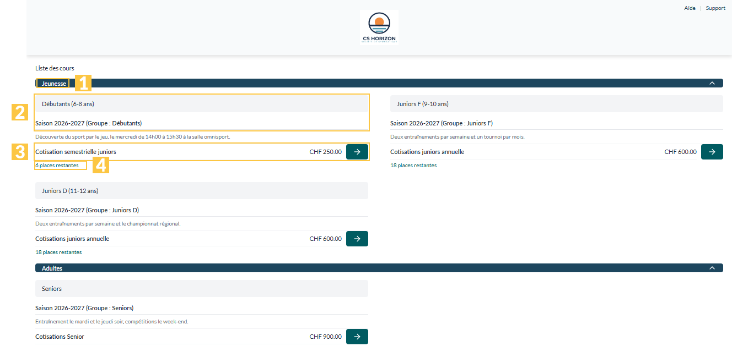Click the Adultes section title

(x=52, y=268)
